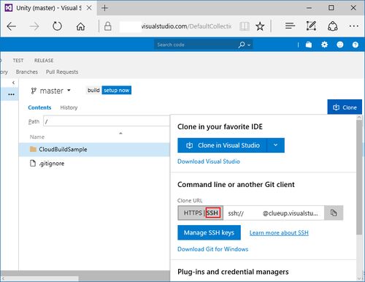365x282 pixels.
Task: Click the Manage SSH keys button
Action: [x=209, y=232]
